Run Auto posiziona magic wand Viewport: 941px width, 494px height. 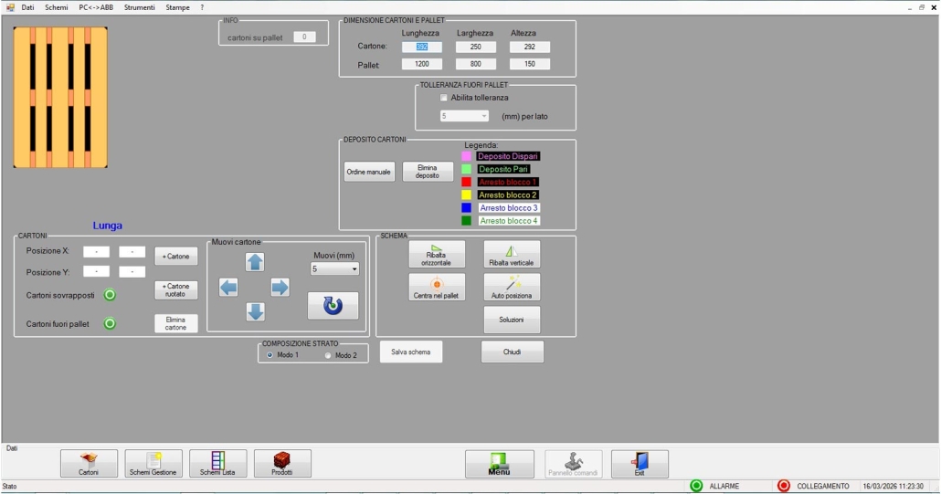point(512,288)
